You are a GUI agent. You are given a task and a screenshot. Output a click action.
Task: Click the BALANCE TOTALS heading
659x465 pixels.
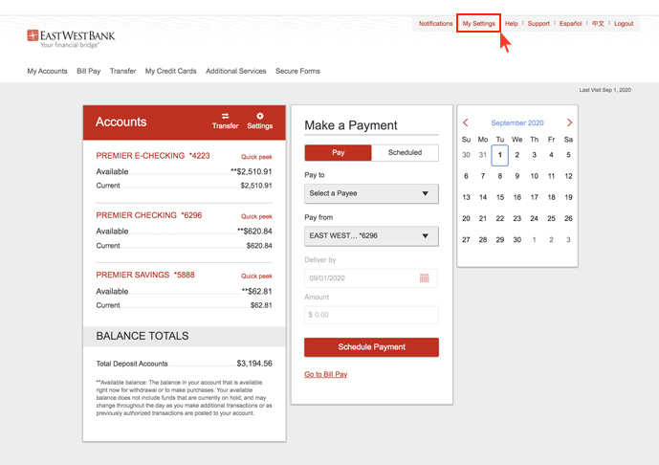point(143,336)
